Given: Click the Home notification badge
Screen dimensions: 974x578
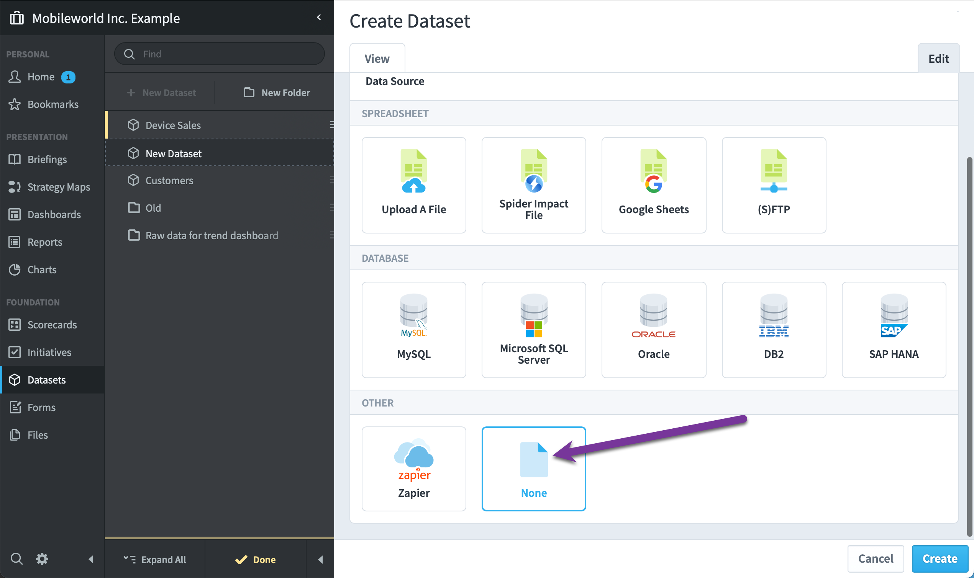Looking at the screenshot, I should click(x=68, y=77).
